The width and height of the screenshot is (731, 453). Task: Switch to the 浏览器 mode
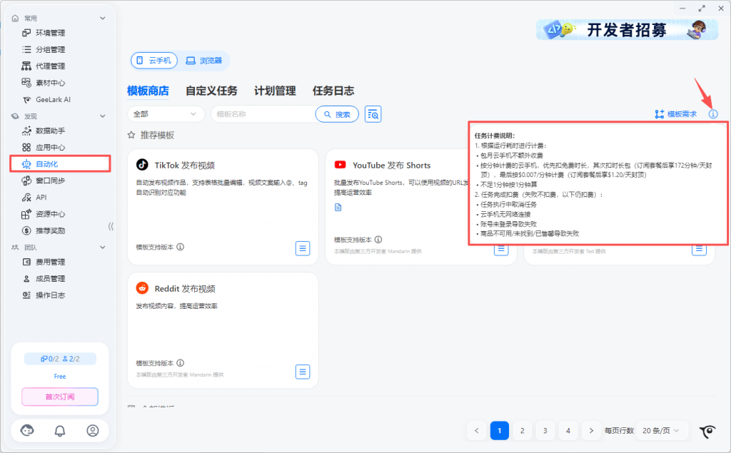pos(204,61)
